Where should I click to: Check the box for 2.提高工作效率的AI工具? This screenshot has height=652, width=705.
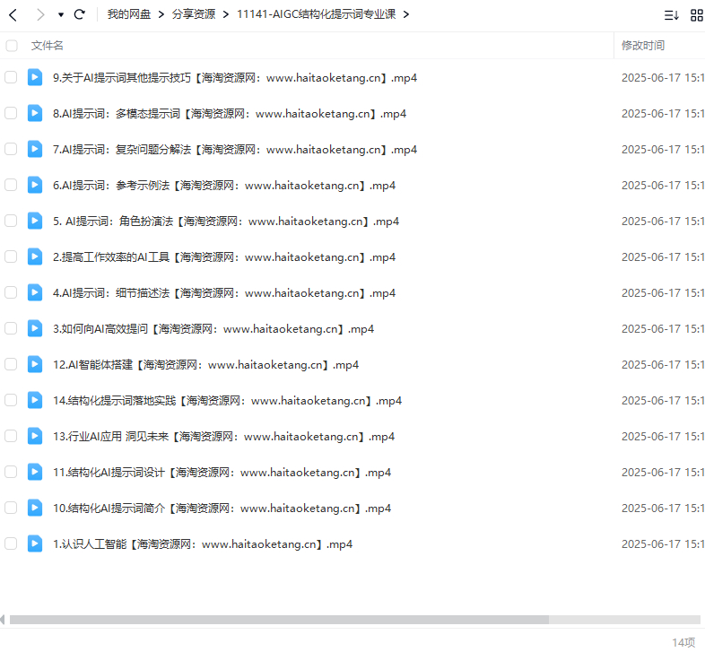click(11, 256)
